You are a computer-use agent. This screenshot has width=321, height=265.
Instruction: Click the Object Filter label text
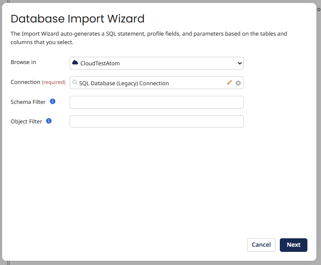[x=26, y=122]
